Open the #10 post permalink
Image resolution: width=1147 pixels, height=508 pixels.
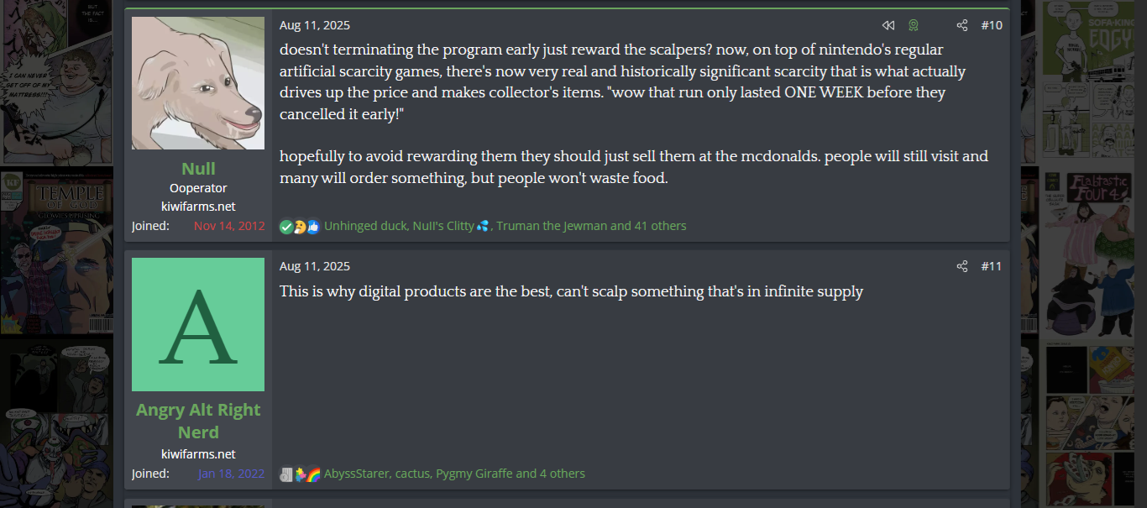coord(992,25)
